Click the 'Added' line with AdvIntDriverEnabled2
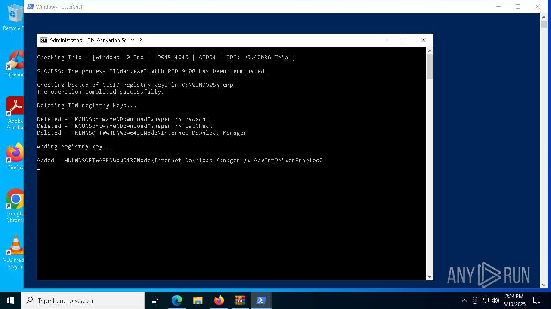551x309 pixels. coord(180,161)
